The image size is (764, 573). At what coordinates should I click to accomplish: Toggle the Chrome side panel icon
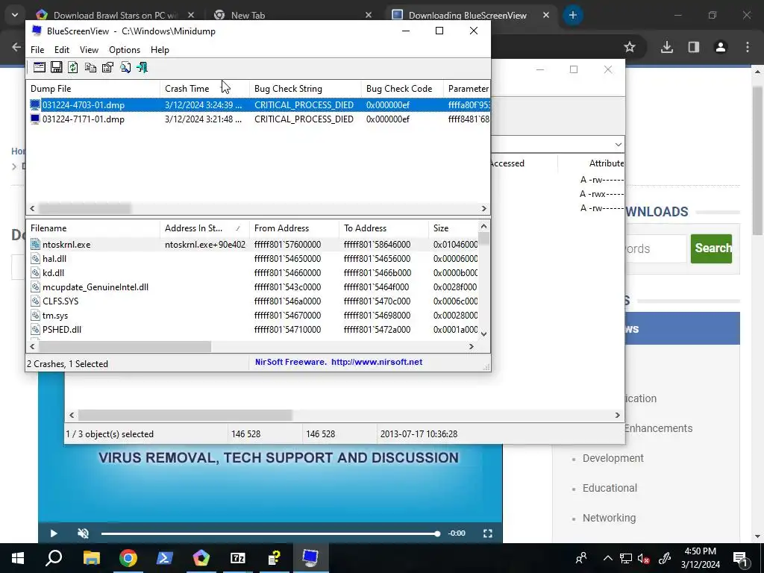coord(693,47)
